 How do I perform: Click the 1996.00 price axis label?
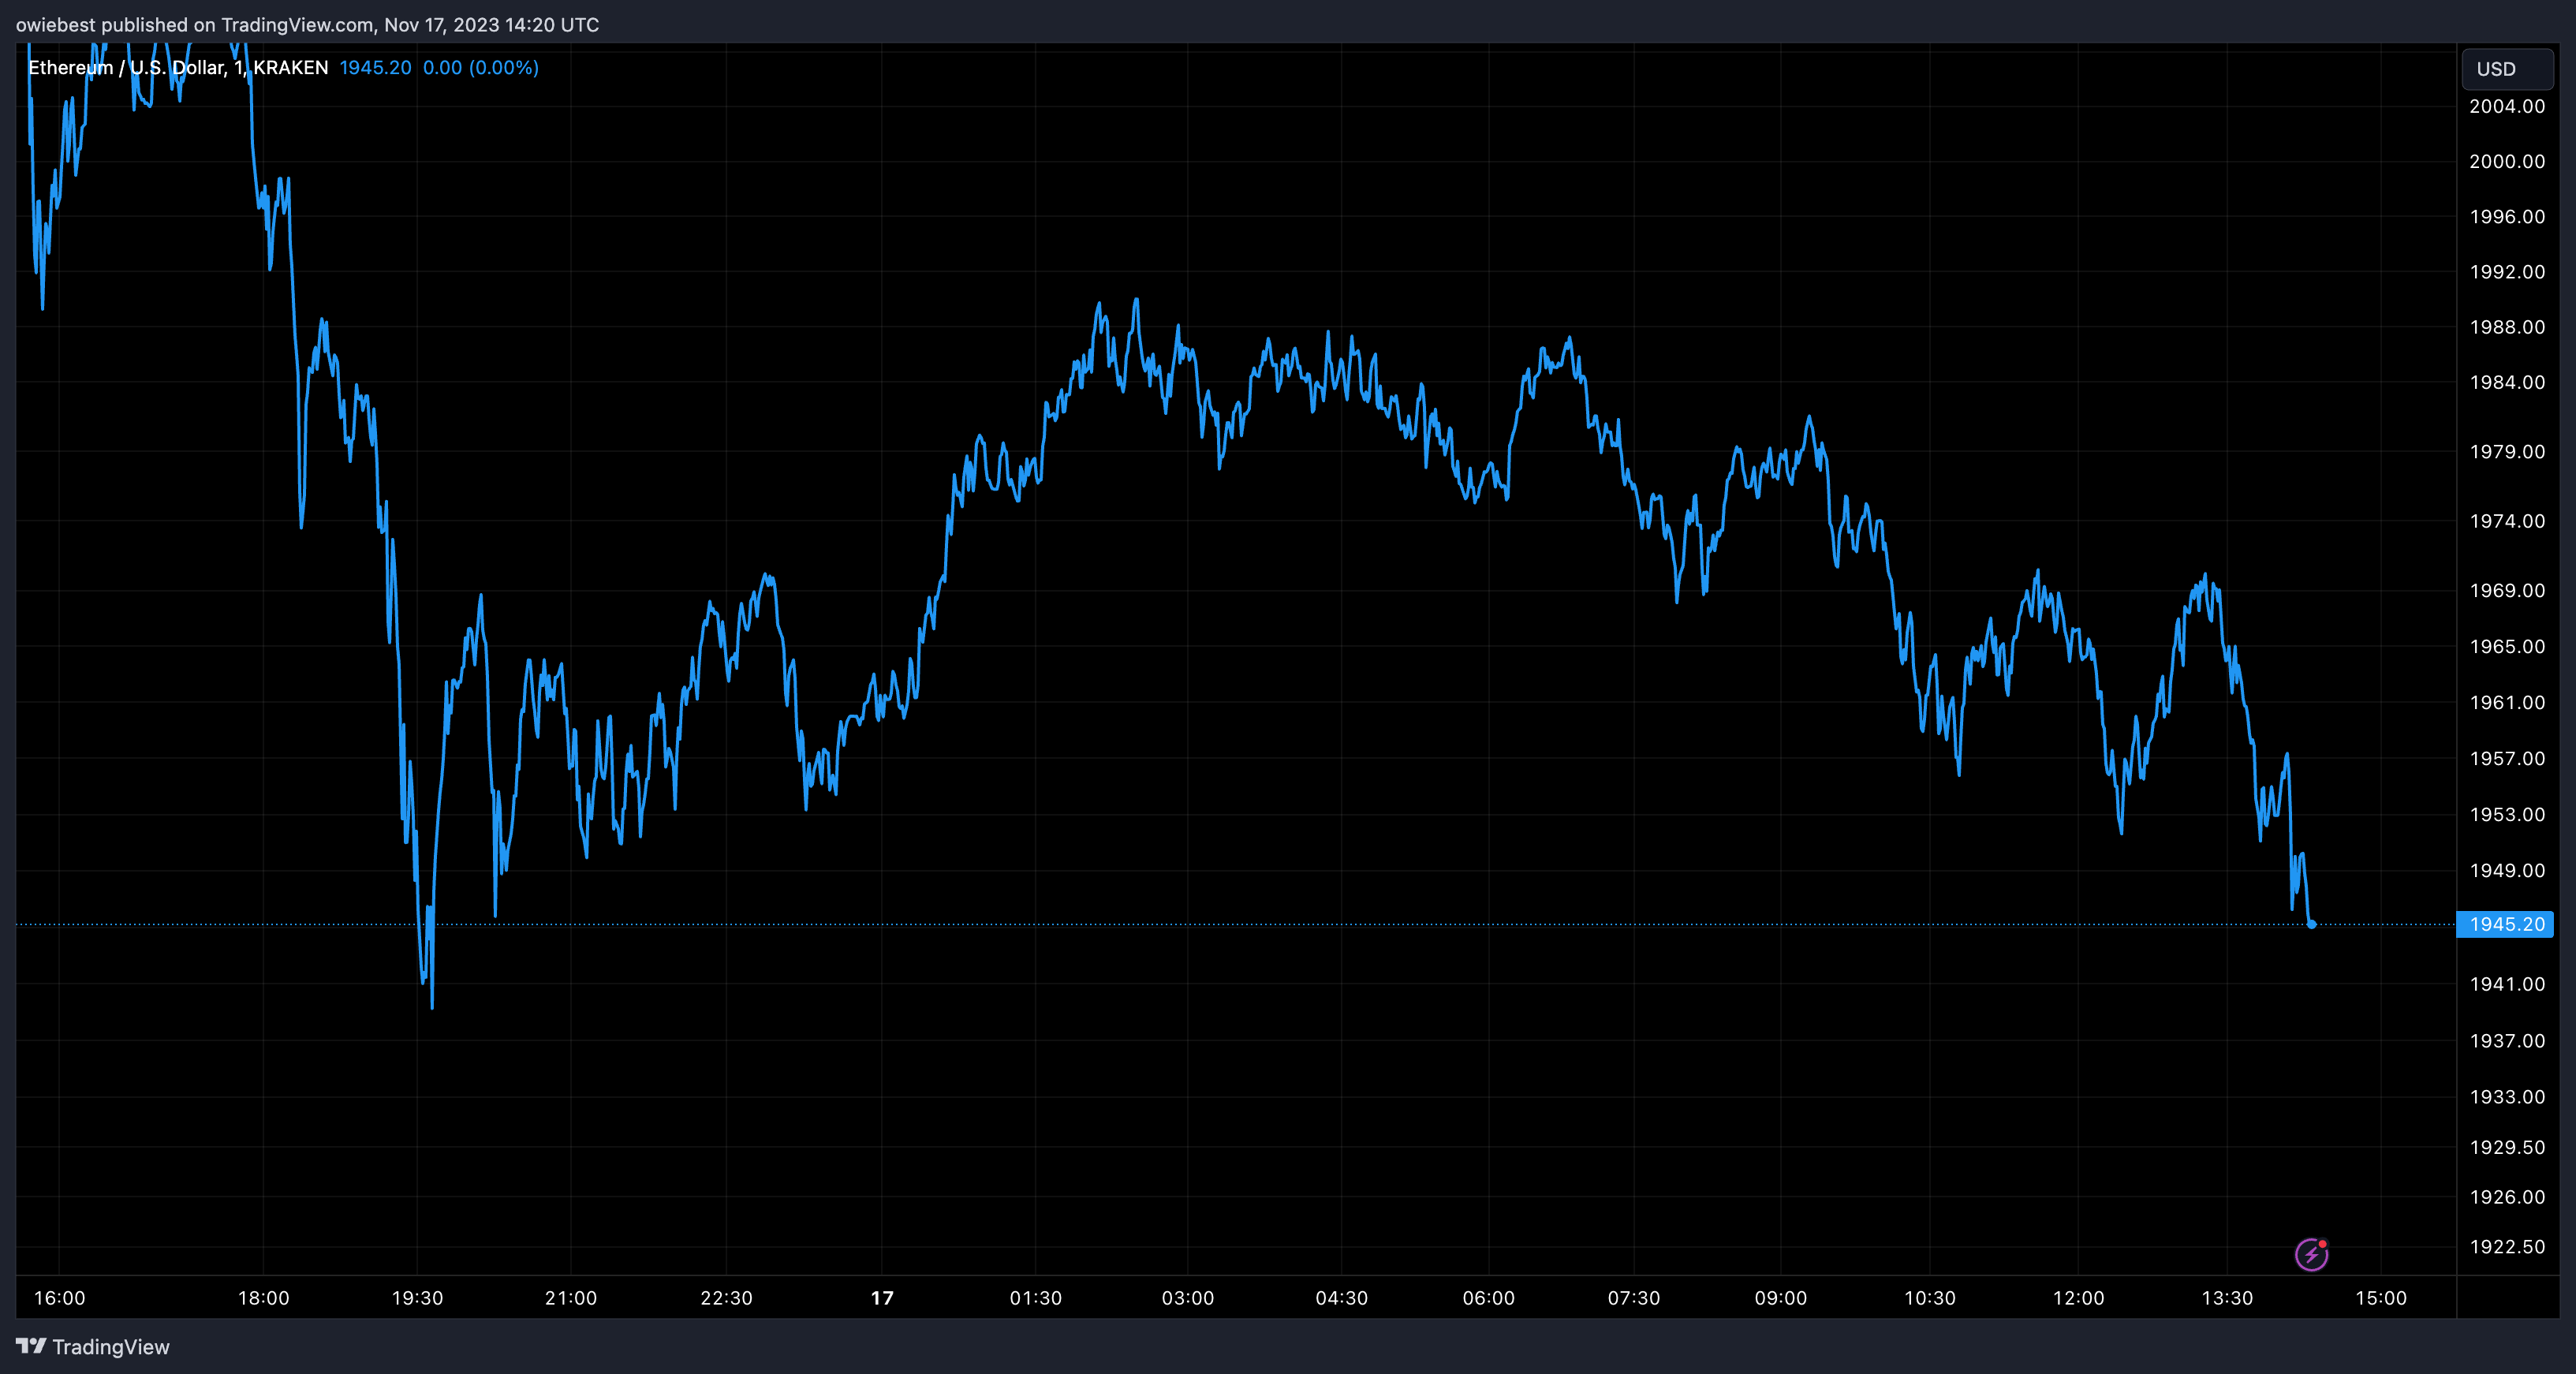[2507, 216]
